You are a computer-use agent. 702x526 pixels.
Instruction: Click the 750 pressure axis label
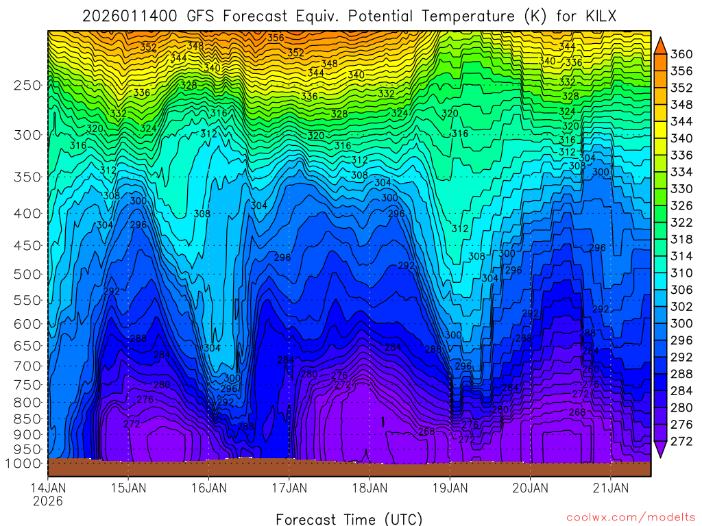pos(27,385)
